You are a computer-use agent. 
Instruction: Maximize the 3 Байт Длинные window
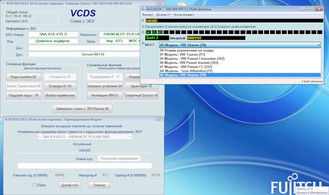point(310,9)
